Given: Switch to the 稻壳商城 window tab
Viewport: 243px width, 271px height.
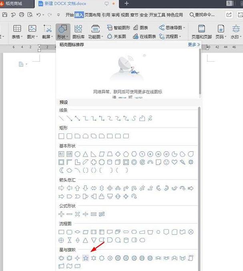Looking at the screenshot, I should [x=14, y=4].
